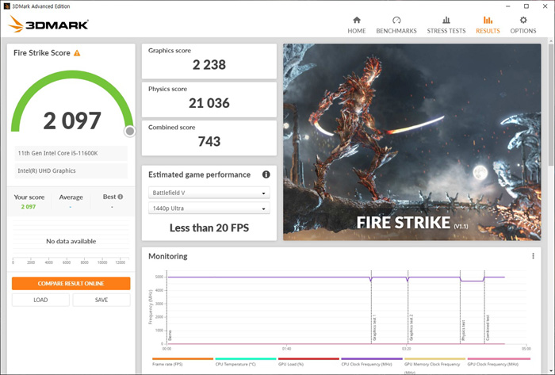The image size is (555, 375).
Task: Go to OPTIONS tab
Action: [523, 31]
